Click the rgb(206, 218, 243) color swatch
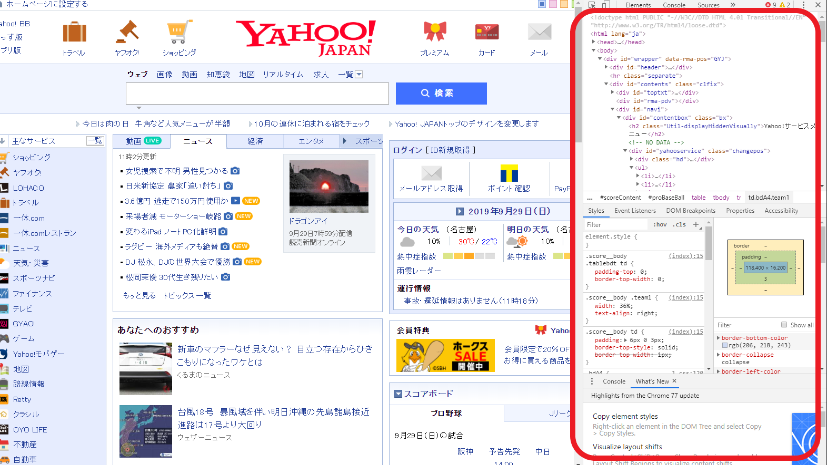 pos(725,345)
